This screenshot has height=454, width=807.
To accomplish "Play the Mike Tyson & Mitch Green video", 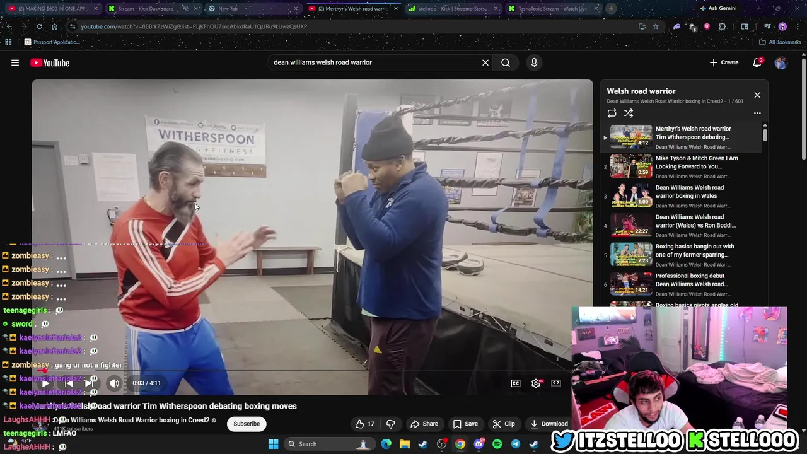I will pos(681,166).
